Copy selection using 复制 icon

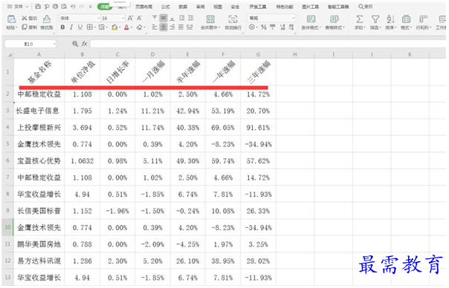tap(25, 27)
